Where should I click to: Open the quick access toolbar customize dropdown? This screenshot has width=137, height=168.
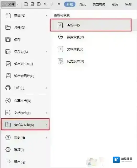pos(59,4)
